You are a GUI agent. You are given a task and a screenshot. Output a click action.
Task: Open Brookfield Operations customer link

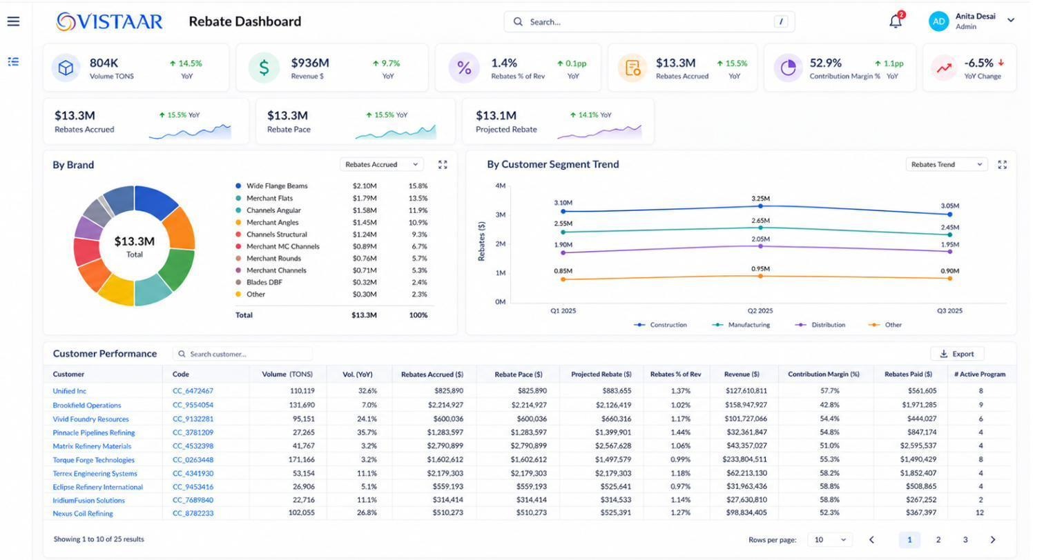click(x=87, y=406)
